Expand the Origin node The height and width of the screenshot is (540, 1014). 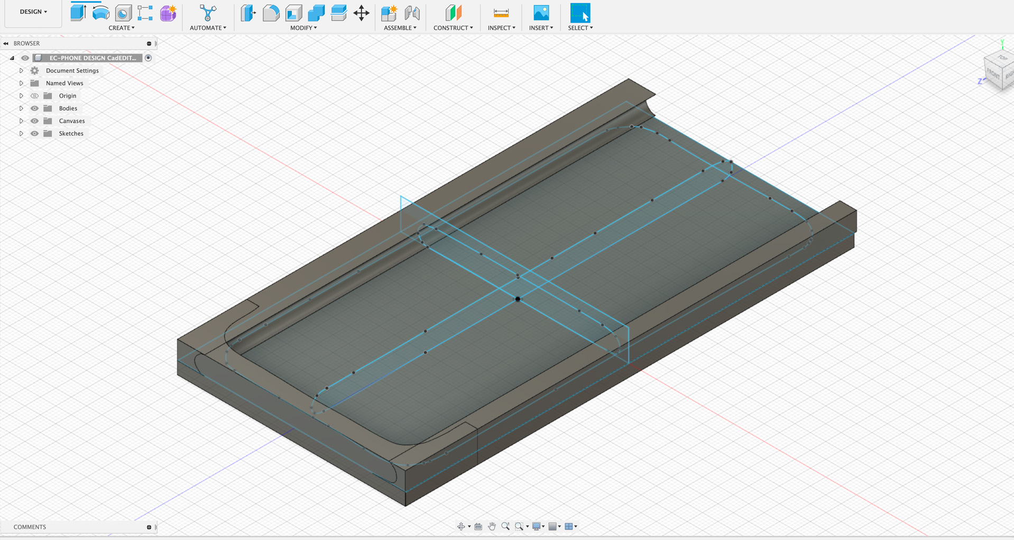point(21,96)
